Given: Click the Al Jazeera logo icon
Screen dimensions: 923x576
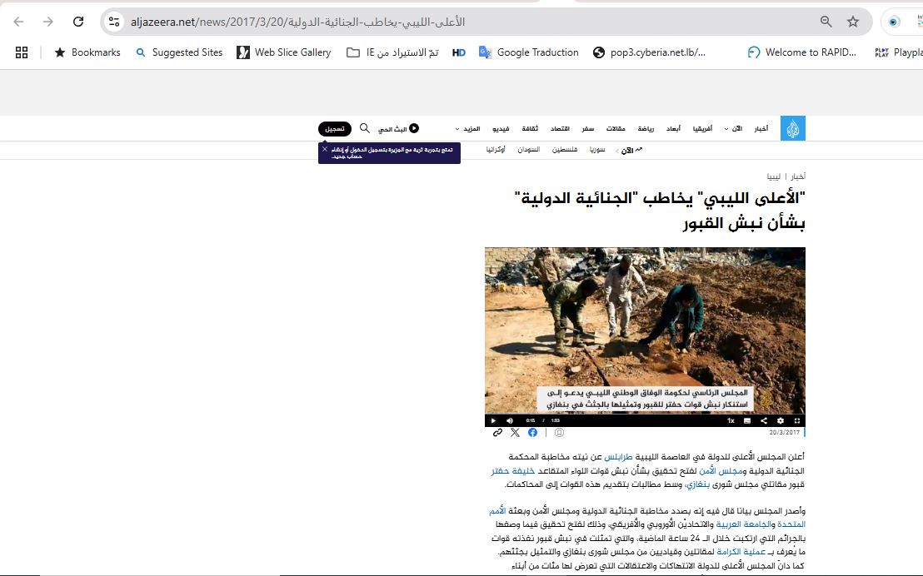Looking at the screenshot, I should click(793, 129).
